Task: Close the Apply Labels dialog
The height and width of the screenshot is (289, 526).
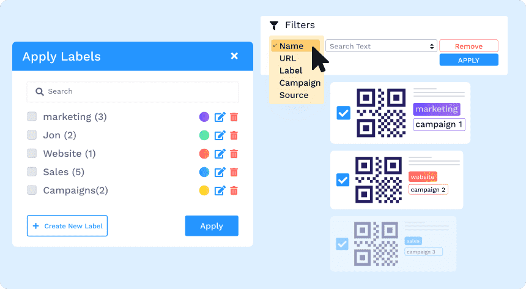Action: (234, 56)
